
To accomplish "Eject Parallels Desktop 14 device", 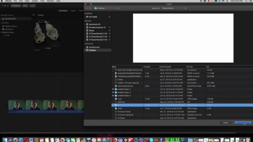I will 110,27.
